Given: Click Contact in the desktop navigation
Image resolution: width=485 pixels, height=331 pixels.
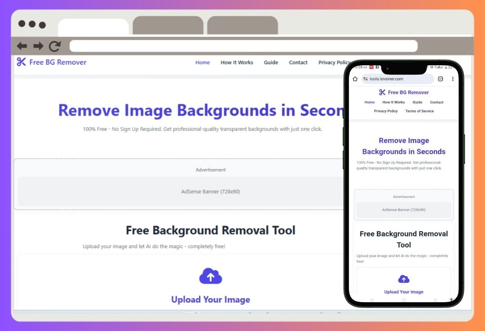Looking at the screenshot, I should point(298,63).
